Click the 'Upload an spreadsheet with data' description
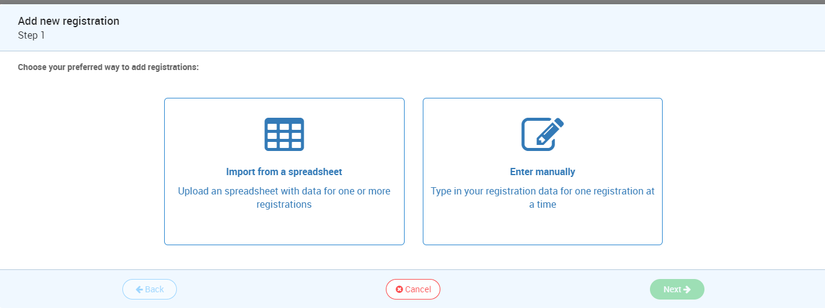 284,197
